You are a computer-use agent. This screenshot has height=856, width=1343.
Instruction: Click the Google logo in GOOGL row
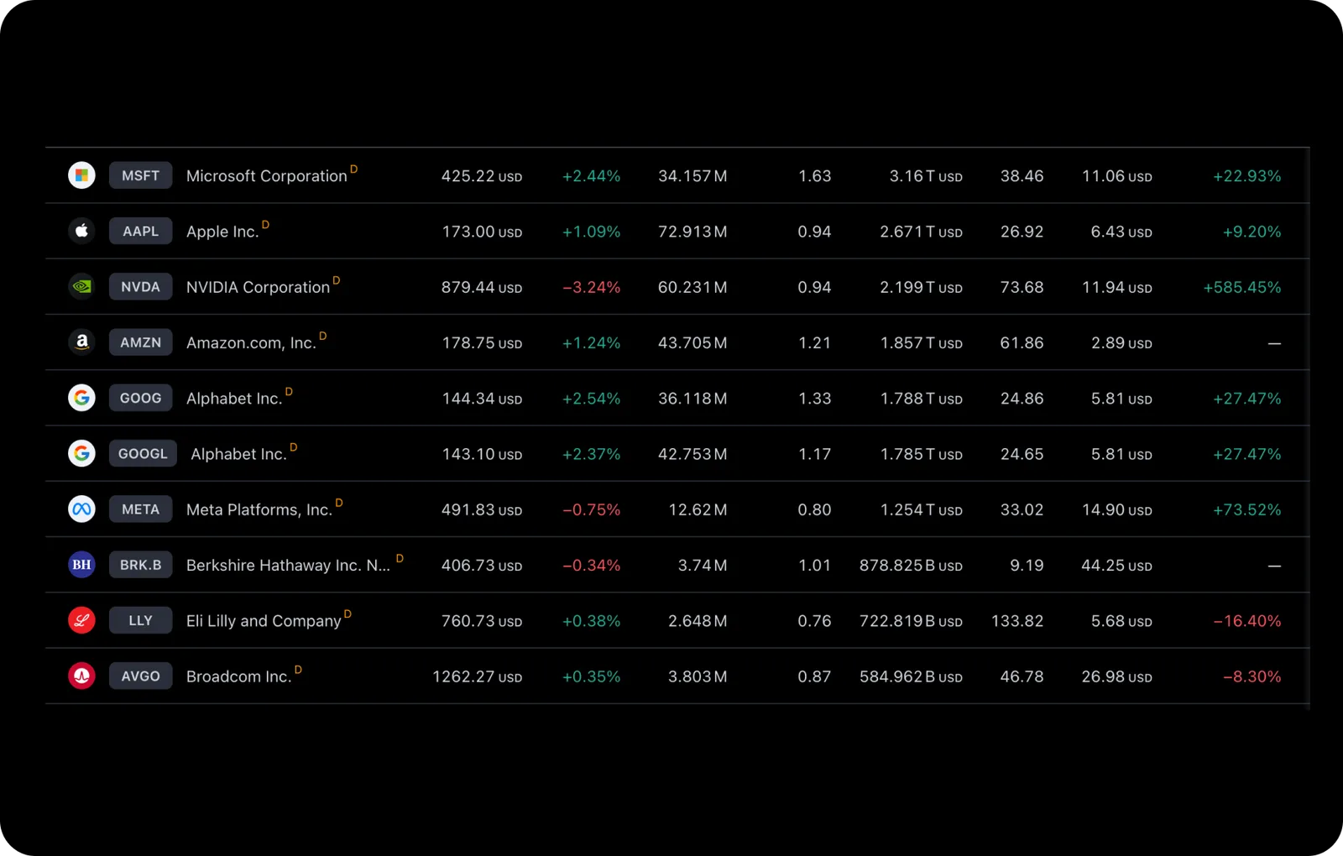(x=81, y=453)
